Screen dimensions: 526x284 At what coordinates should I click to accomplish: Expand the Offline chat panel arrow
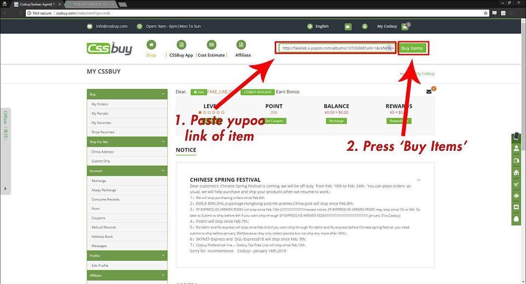[5, 189]
